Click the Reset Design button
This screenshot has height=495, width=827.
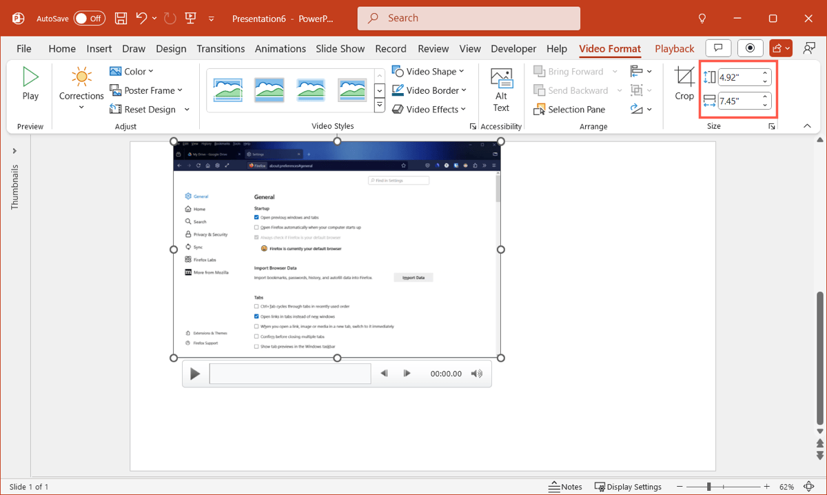pyautogui.click(x=143, y=110)
